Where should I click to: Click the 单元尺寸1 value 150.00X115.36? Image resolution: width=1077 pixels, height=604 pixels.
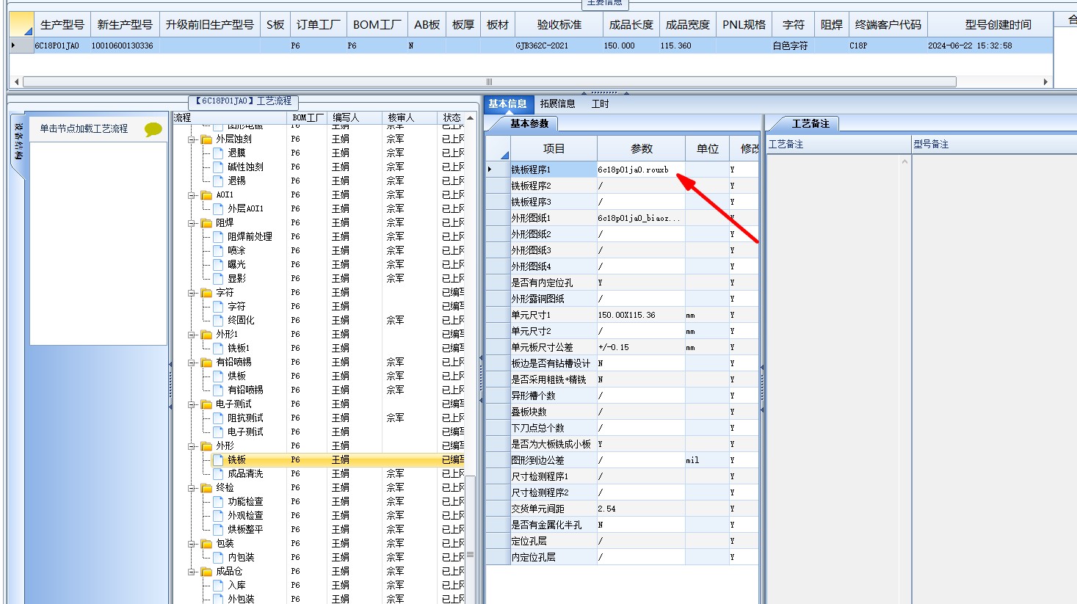click(x=641, y=315)
